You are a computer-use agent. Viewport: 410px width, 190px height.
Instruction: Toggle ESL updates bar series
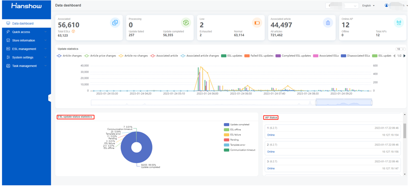coord(232,55)
